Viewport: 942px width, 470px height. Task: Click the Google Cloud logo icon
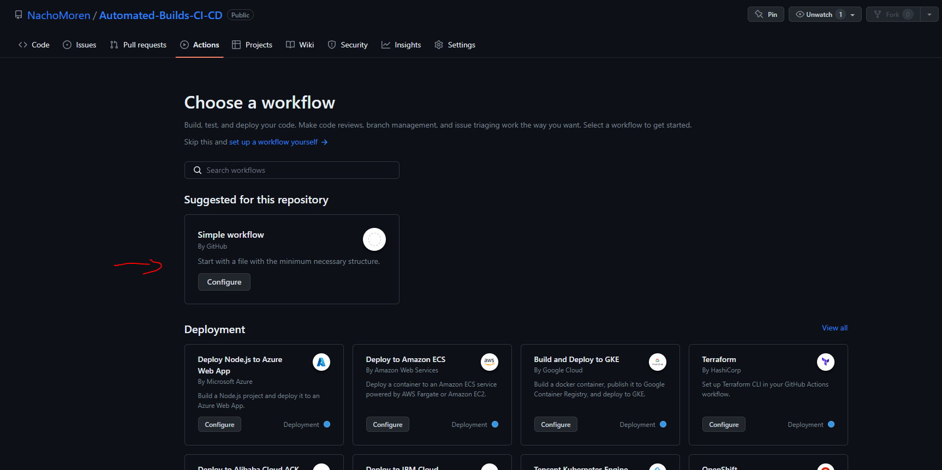658,362
